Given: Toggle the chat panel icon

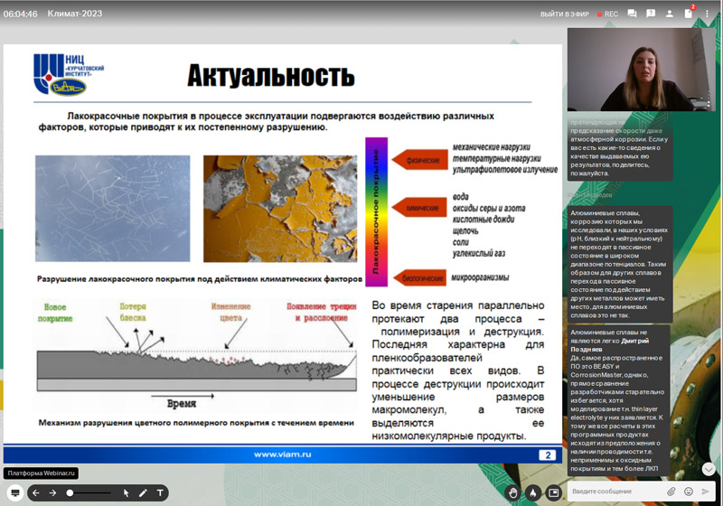Looking at the screenshot, I should pos(632,14).
